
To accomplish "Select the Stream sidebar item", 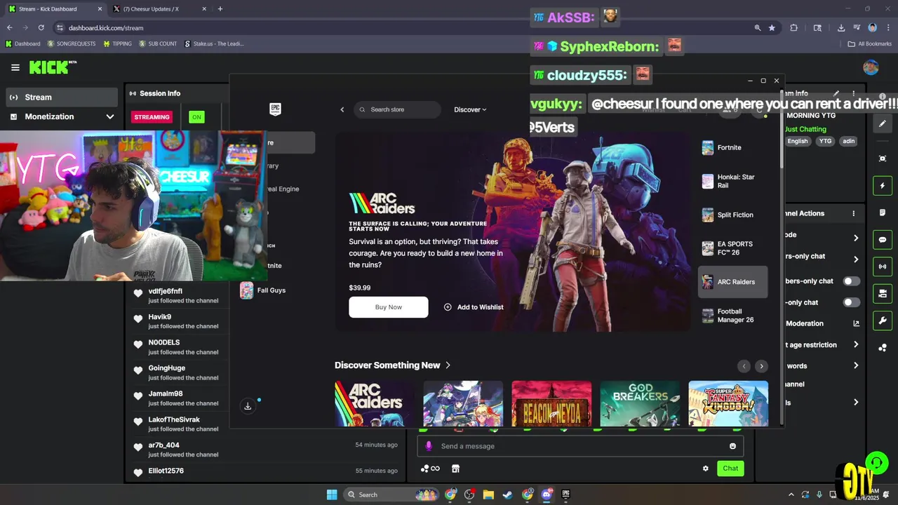I will (x=62, y=97).
